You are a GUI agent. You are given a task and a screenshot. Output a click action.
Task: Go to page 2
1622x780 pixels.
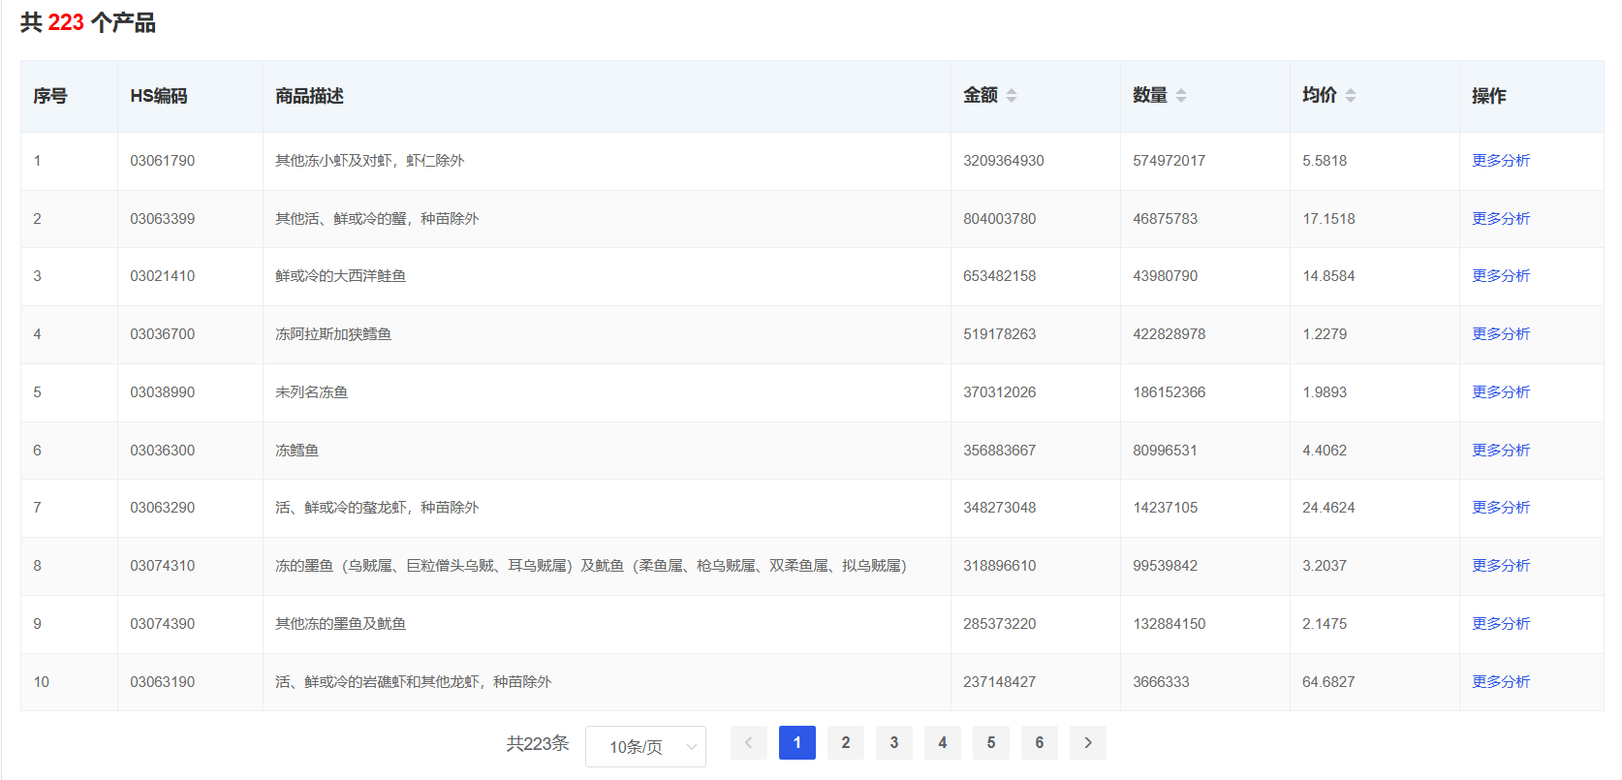click(846, 743)
